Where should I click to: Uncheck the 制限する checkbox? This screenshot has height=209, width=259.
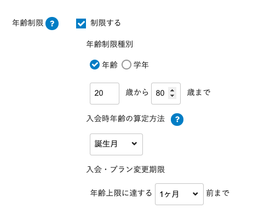[x=81, y=24]
